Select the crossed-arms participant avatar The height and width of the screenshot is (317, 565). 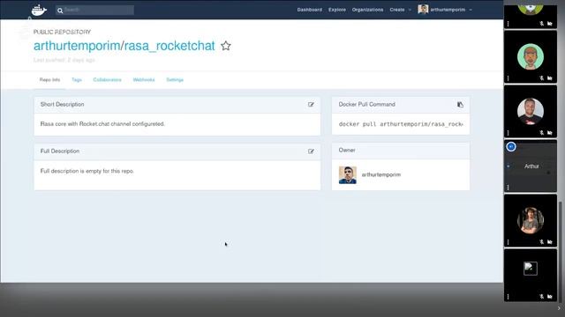[531, 220]
